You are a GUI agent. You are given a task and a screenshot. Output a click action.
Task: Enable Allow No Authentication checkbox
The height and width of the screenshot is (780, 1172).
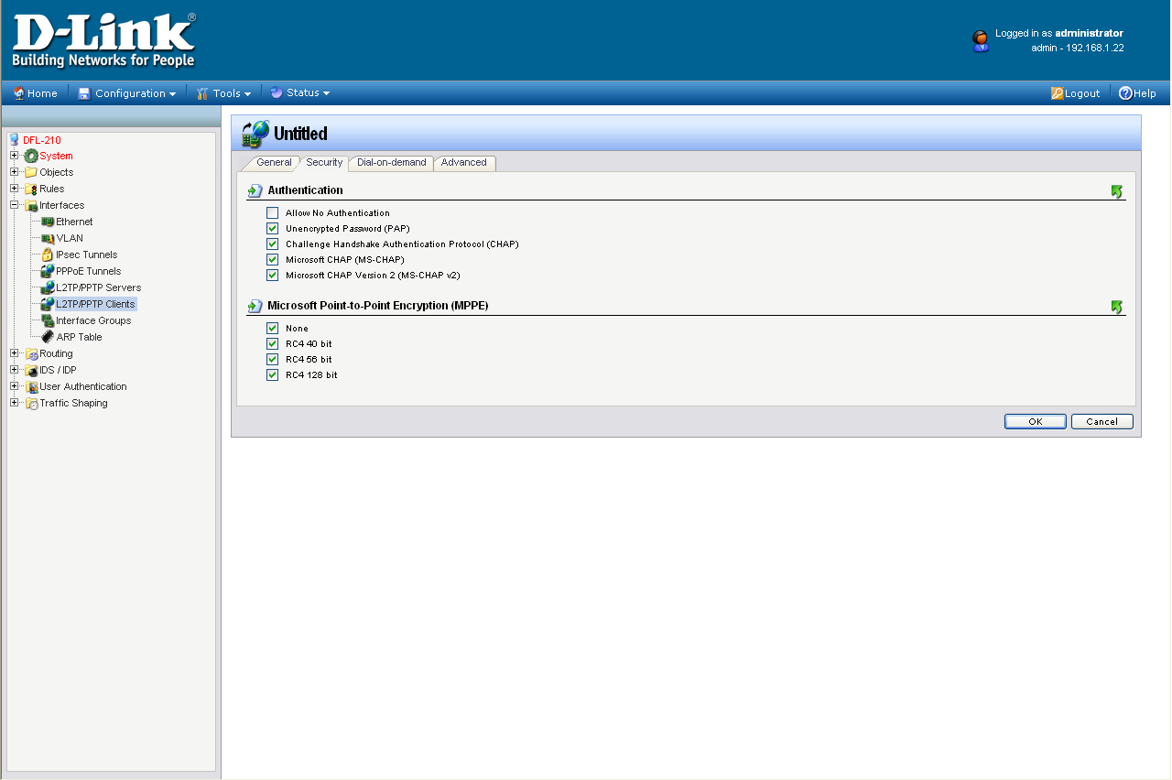(272, 213)
